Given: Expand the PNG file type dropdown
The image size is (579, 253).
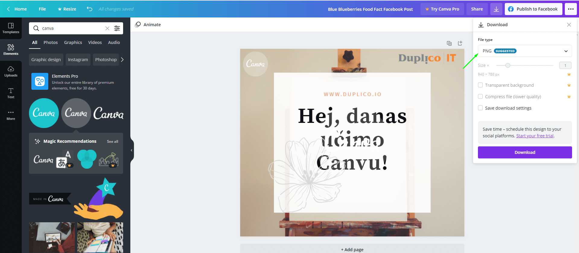Looking at the screenshot, I should coord(525,51).
